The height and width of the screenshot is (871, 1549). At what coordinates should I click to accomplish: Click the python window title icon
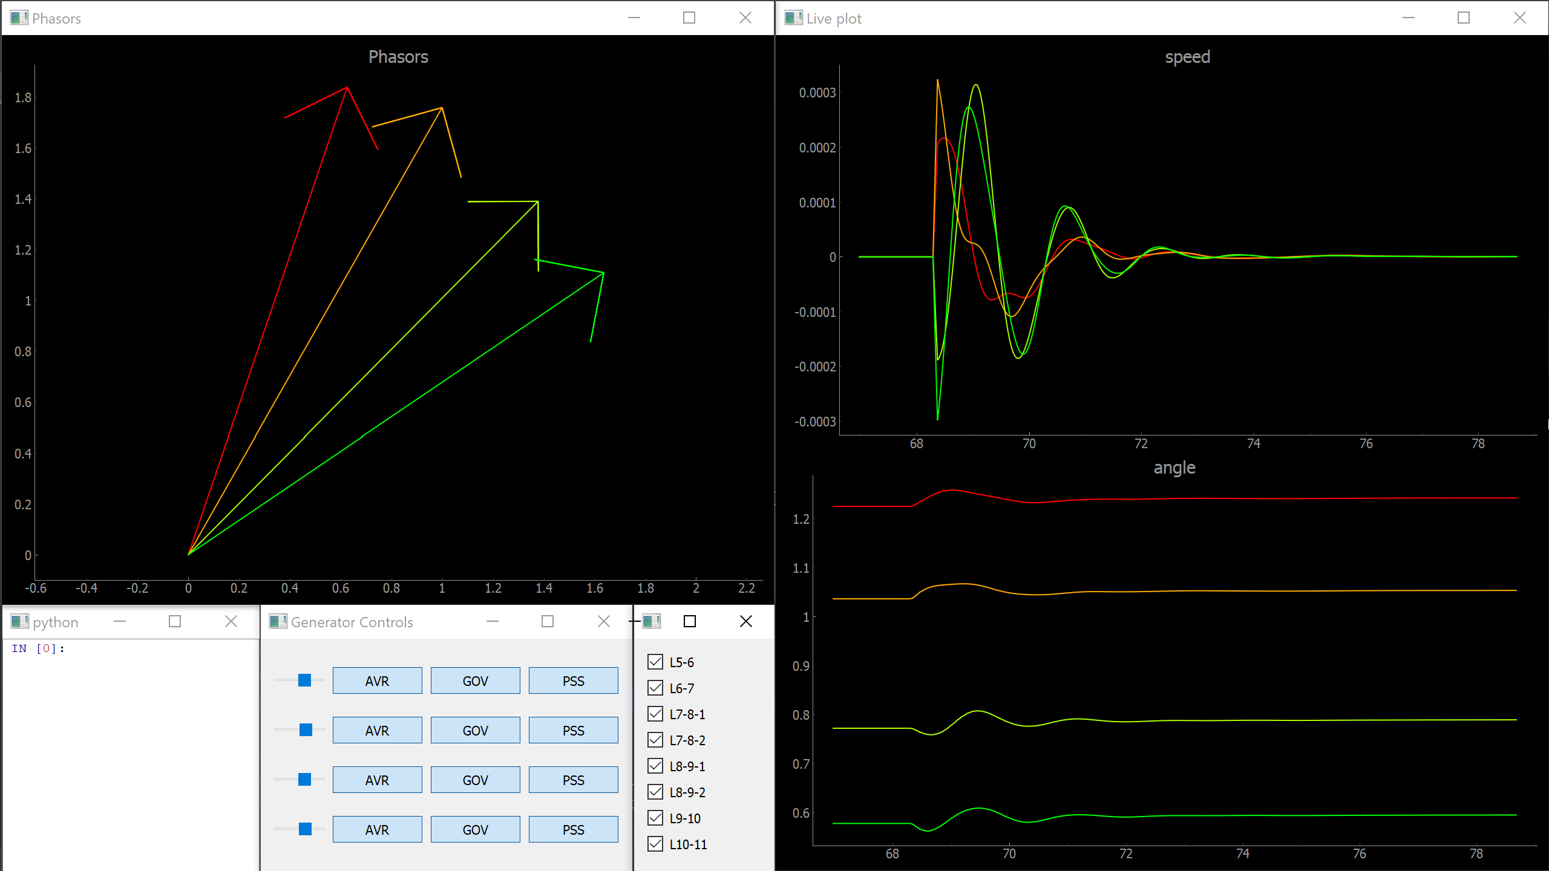(x=19, y=621)
